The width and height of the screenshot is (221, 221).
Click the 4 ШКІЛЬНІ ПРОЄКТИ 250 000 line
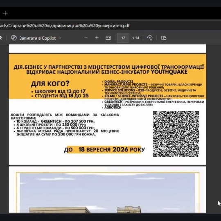(51, 124)
